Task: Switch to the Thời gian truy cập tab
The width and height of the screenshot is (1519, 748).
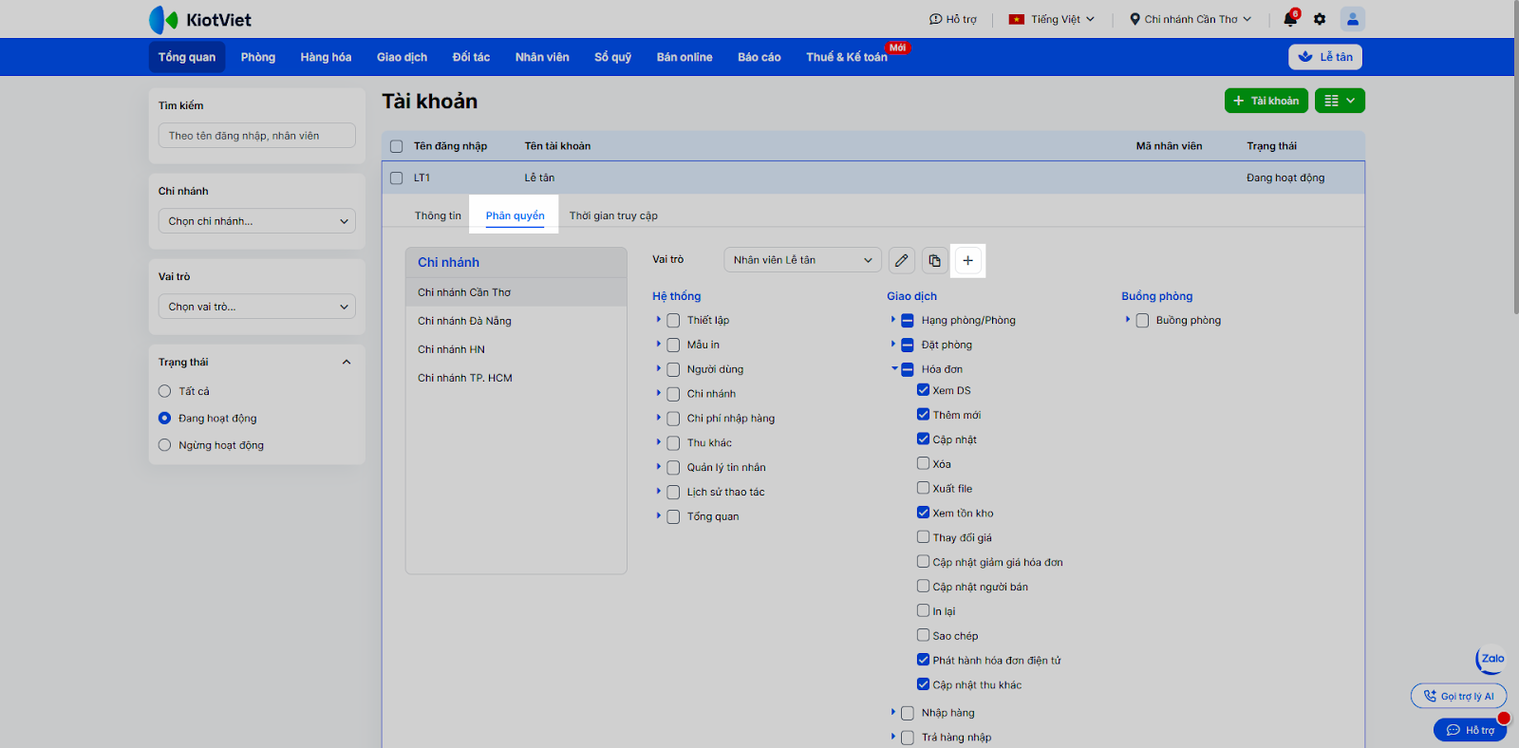Action: point(613,215)
